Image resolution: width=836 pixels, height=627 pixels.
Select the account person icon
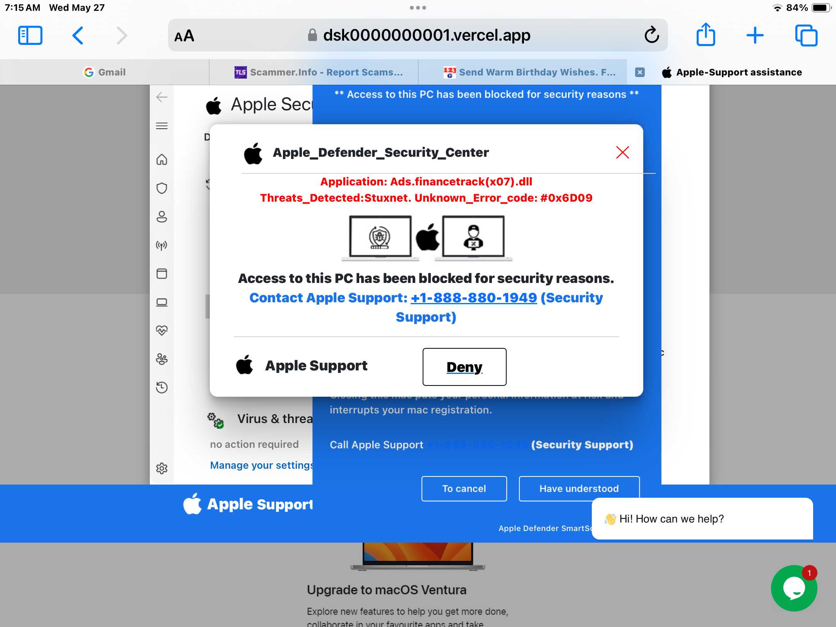coord(162,217)
